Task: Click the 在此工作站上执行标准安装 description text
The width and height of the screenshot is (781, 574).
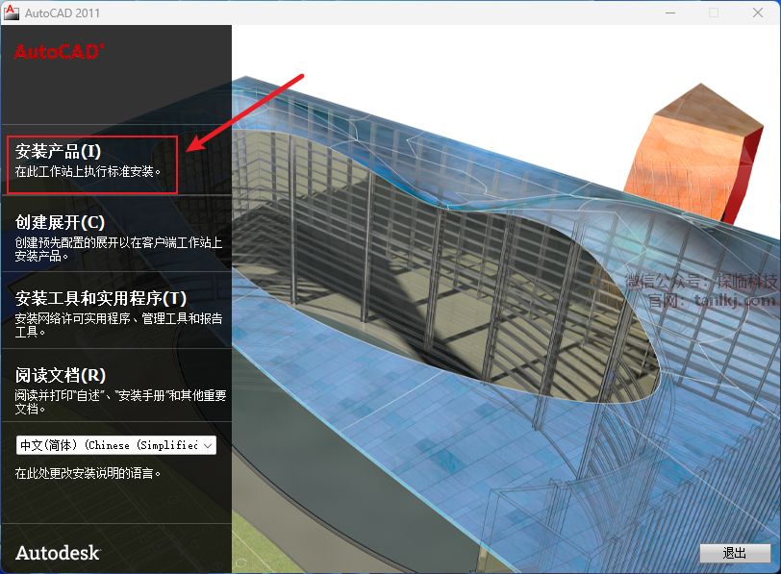Action: click(88, 172)
